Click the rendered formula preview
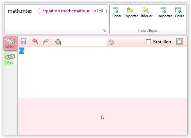This screenshot has height=138, width=191. click(x=102, y=117)
